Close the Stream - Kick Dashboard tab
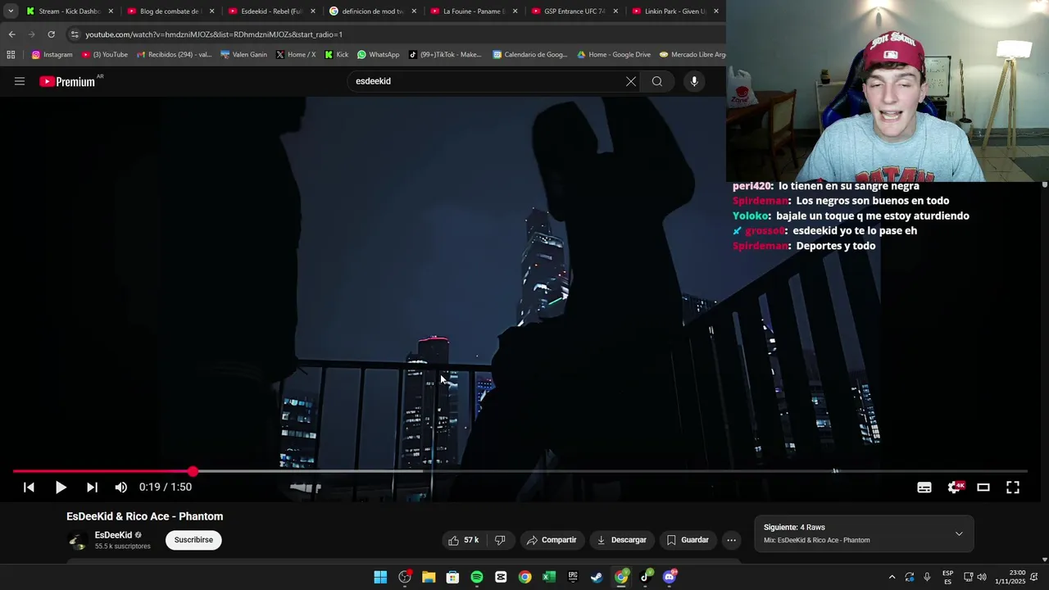Screen dimensions: 1049x590 coord(111,11)
